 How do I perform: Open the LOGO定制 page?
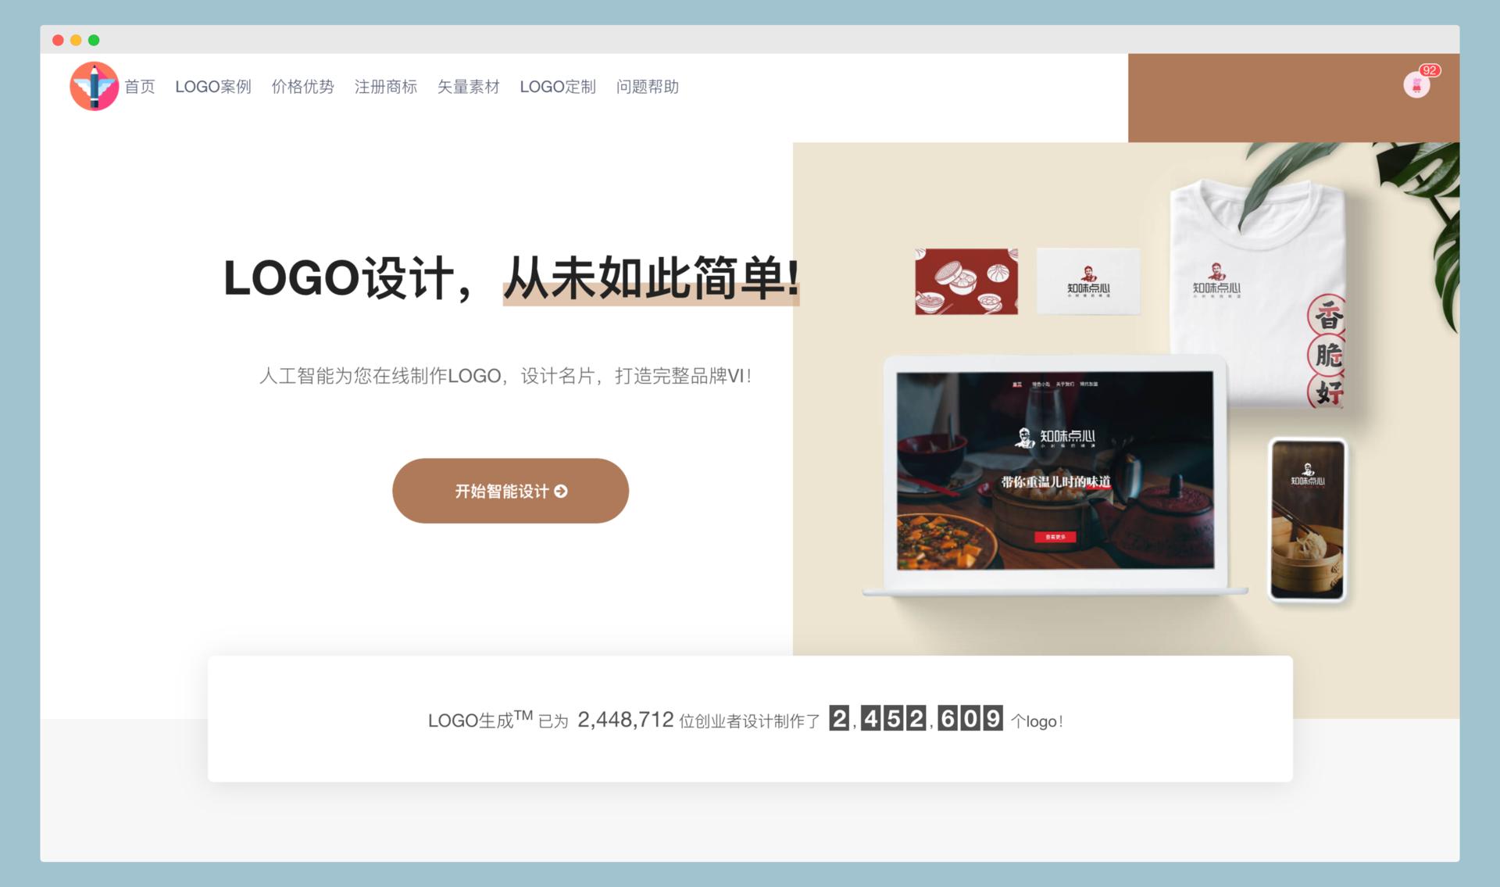559,87
